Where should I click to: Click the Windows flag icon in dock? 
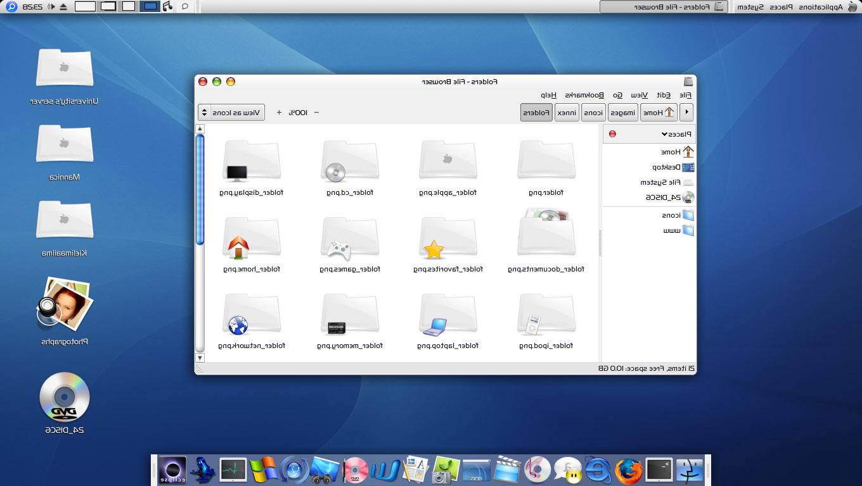tap(264, 470)
